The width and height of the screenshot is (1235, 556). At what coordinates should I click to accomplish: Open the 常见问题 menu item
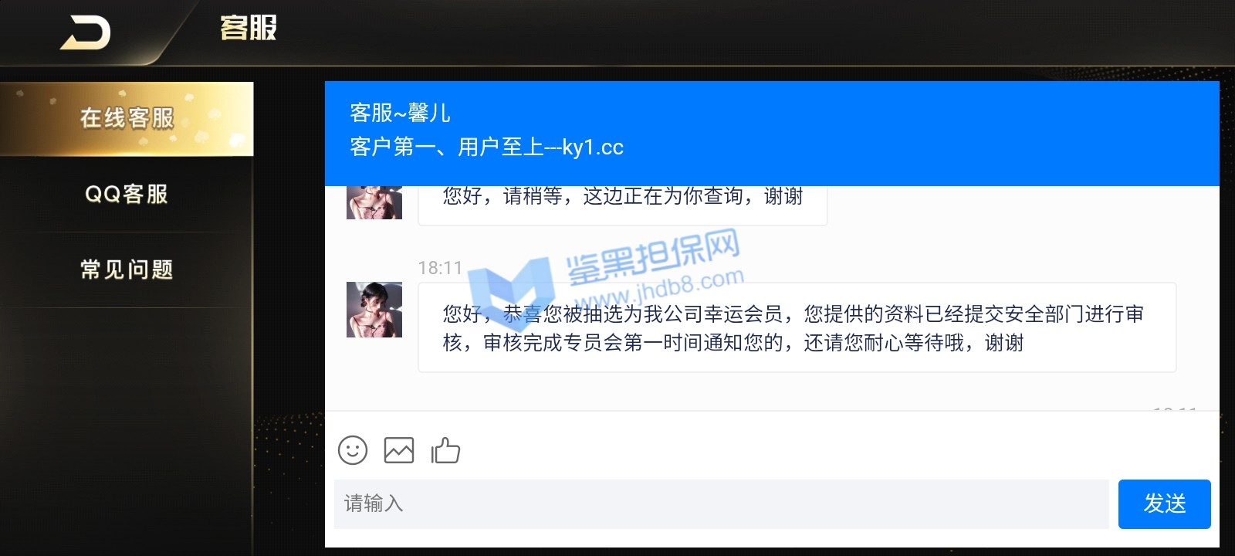(x=127, y=270)
